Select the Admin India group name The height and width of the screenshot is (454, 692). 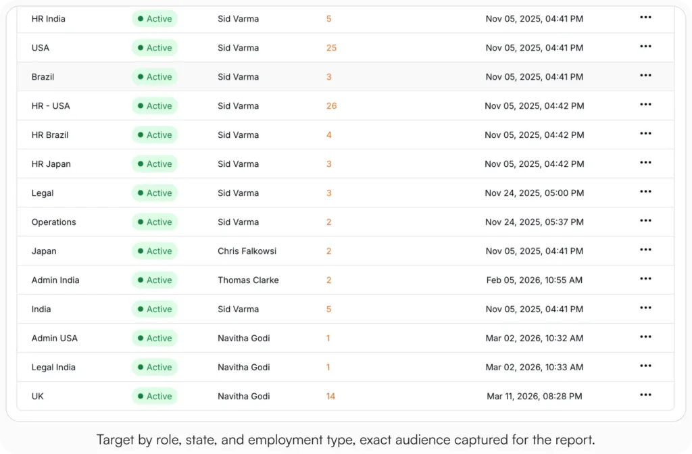pyautogui.click(x=55, y=280)
